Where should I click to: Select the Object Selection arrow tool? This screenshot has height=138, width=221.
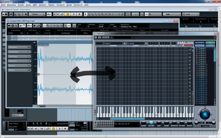(x=85, y=14)
